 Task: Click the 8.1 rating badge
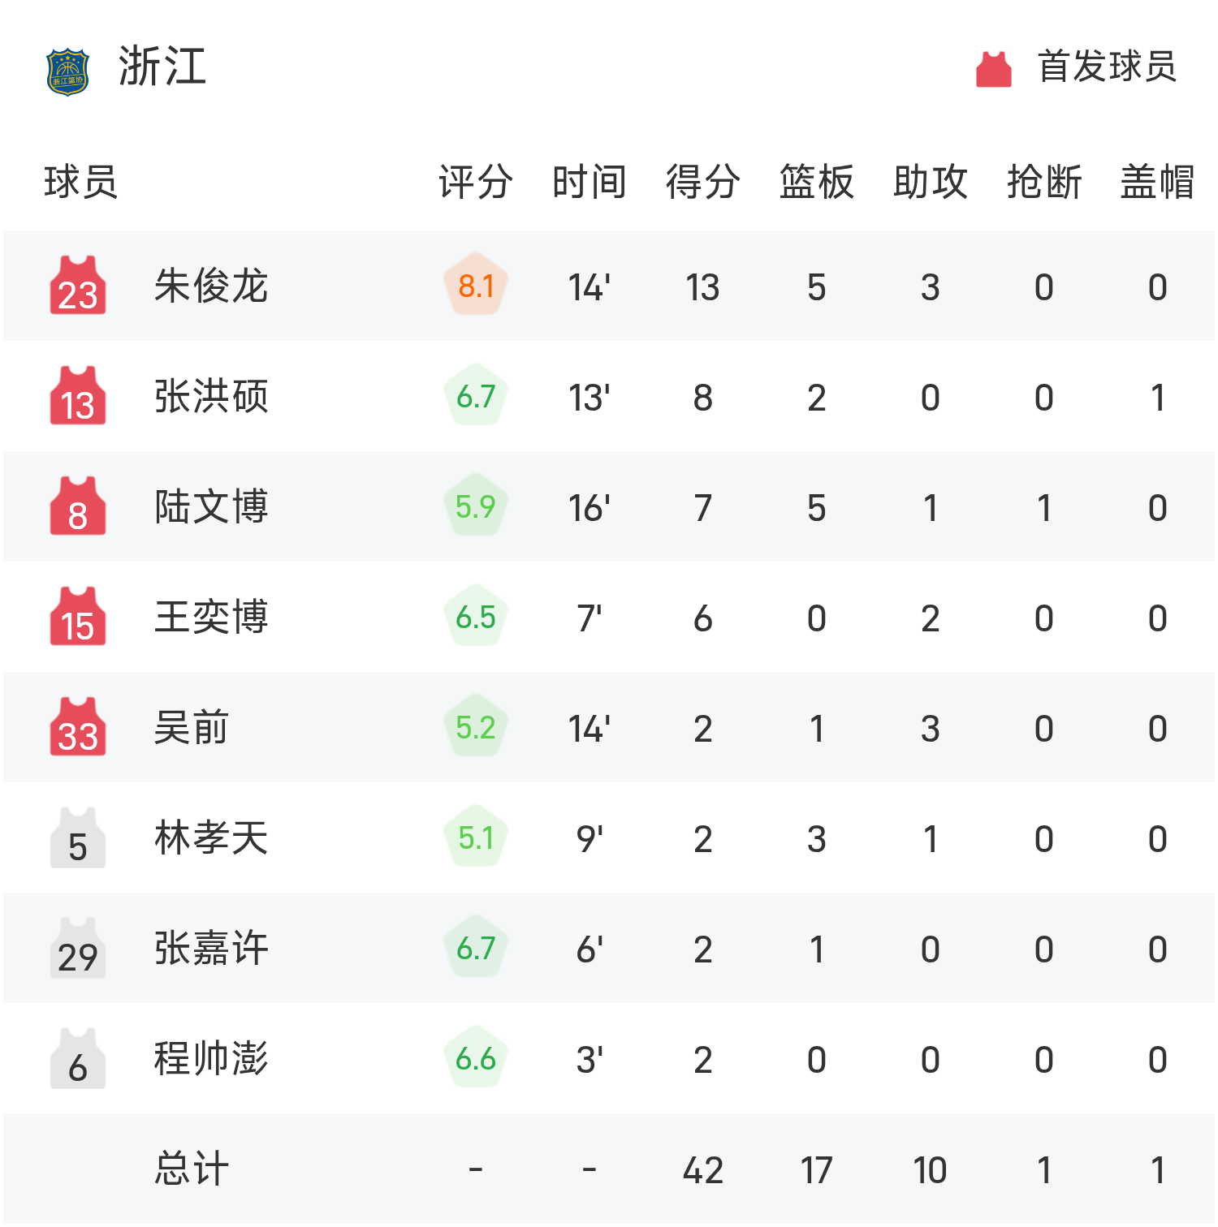[476, 286]
